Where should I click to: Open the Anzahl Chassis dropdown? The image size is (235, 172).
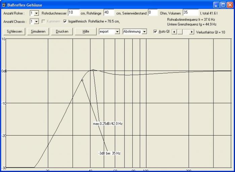pyautogui.click(x=37, y=21)
